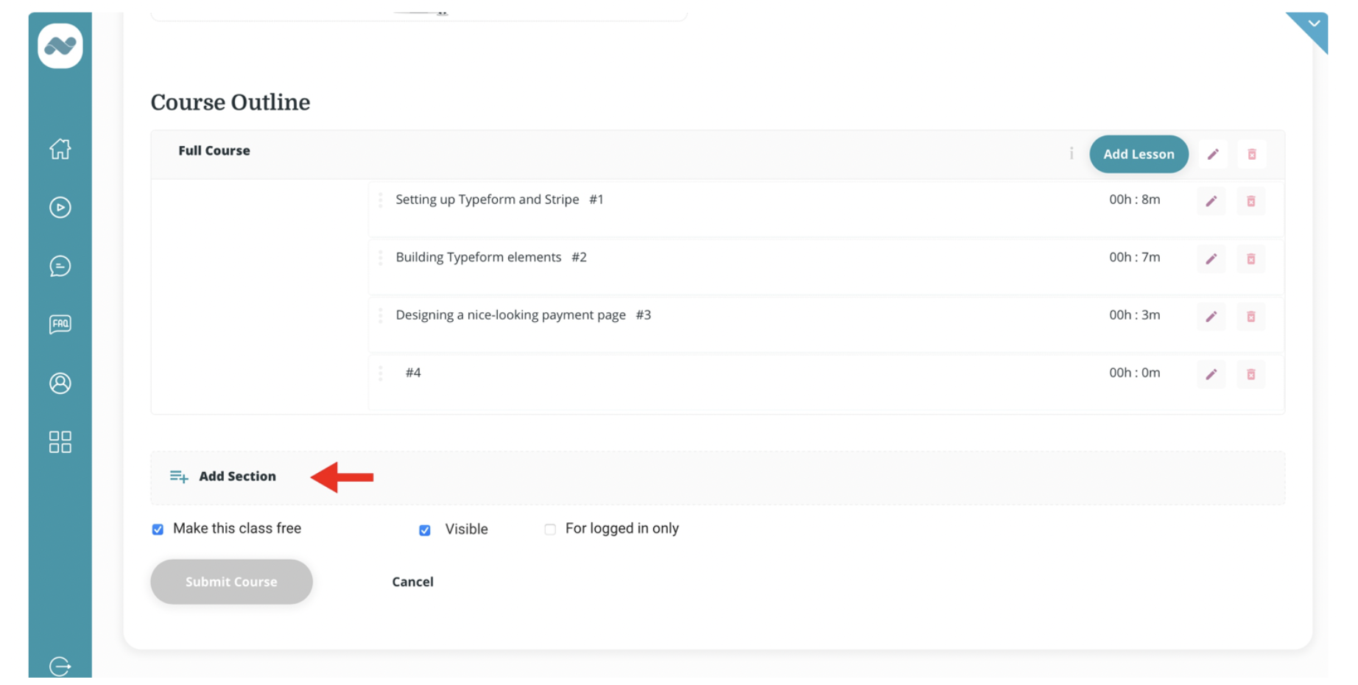
Task: Expand the corner chevron dropdown at top right
Action: pyautogui.click(x=1313, y=24)
